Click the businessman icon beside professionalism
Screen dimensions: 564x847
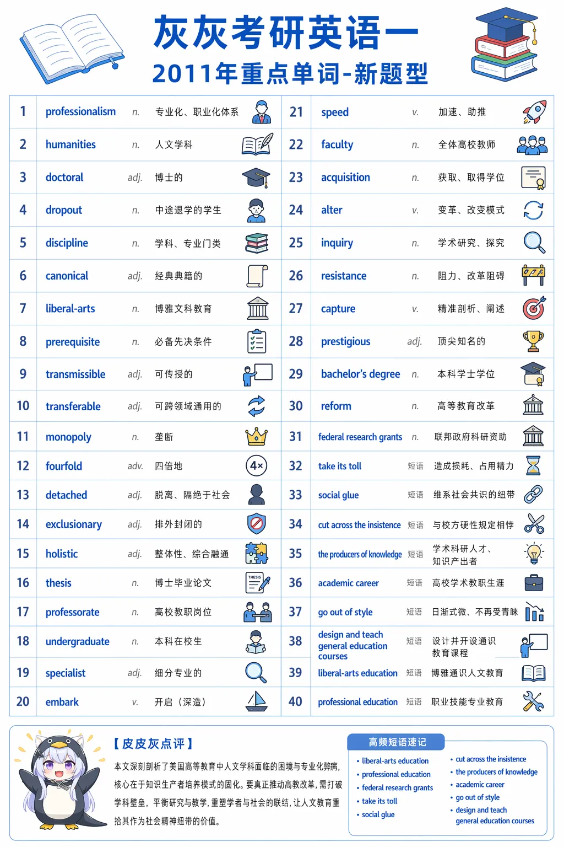click(261, 112)
